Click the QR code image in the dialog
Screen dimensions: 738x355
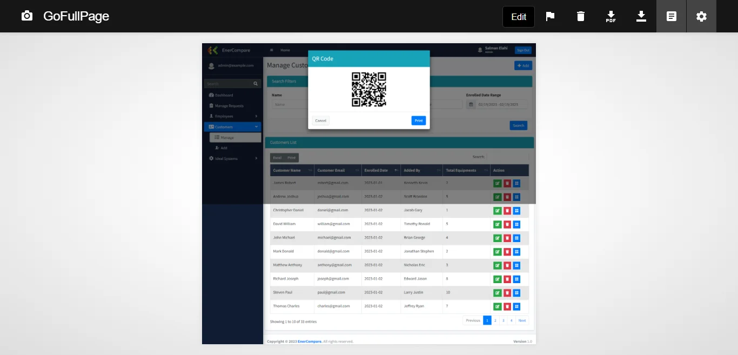pos(369,89)
